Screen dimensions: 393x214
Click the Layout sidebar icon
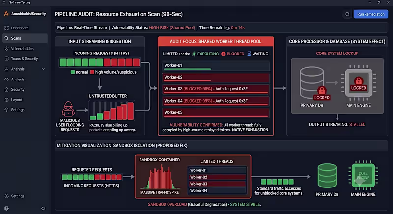point(6,100)
